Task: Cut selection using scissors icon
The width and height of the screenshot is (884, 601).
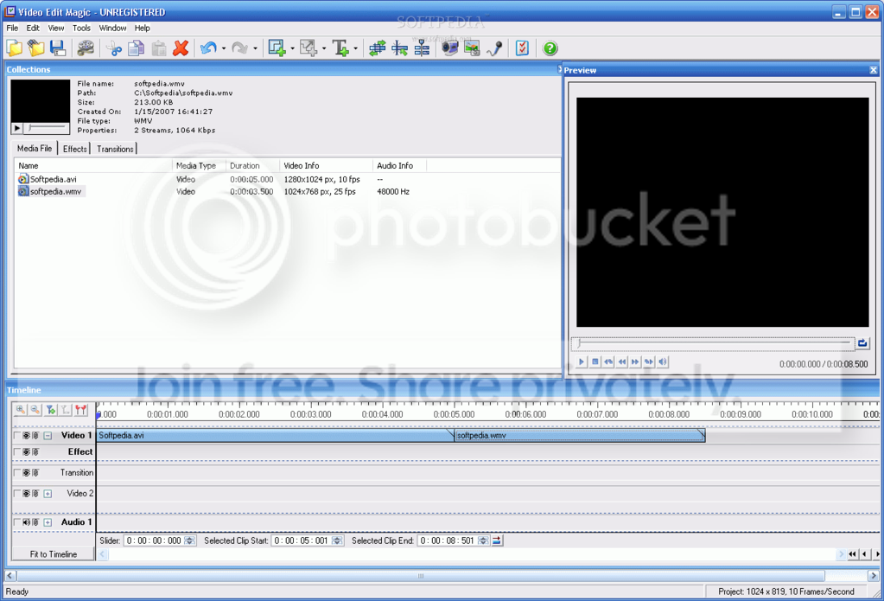Action: tap(114, 48)
